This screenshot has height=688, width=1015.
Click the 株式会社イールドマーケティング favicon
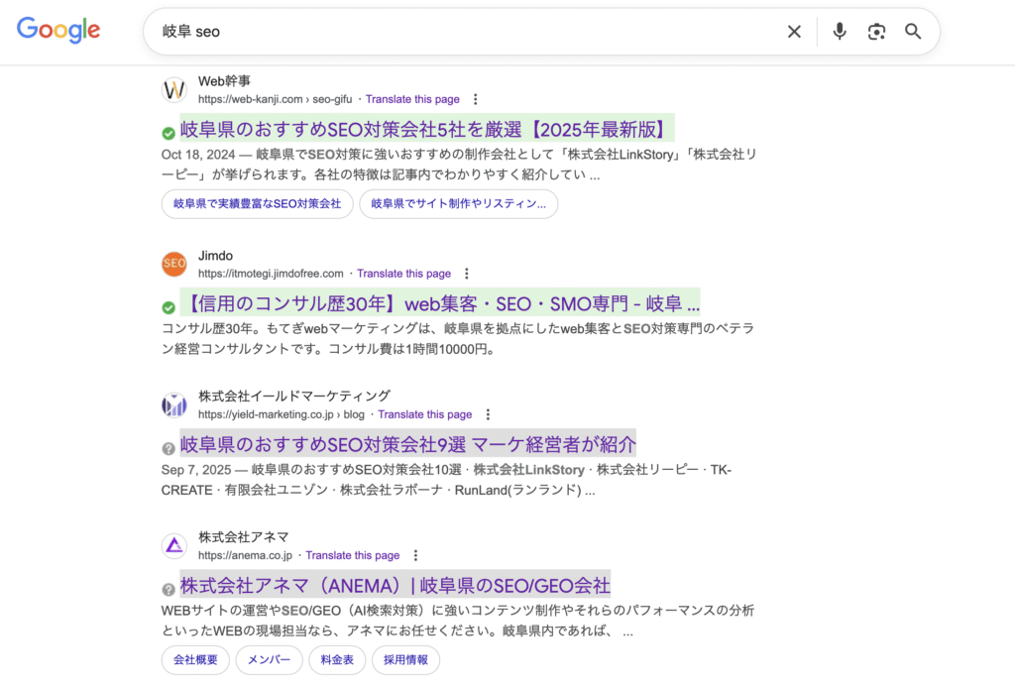[174, 404]
